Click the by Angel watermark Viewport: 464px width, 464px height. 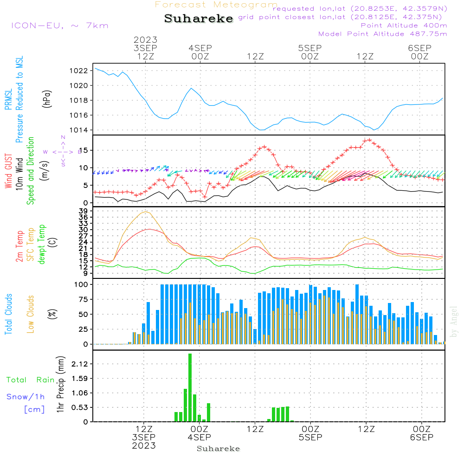coord(454,321)
